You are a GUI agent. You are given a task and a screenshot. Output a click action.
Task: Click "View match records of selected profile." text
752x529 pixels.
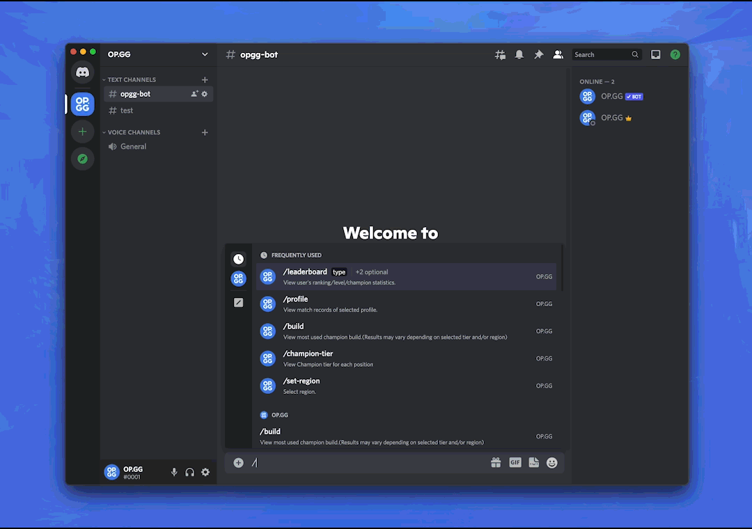click(x=330, y=310)
